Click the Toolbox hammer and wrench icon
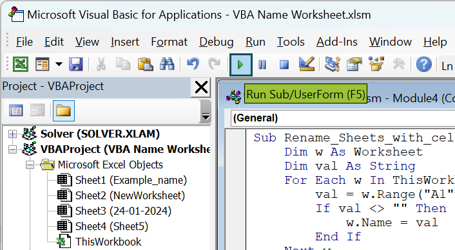The width and height of the screenshot is (455, 250). pos(399,64)
